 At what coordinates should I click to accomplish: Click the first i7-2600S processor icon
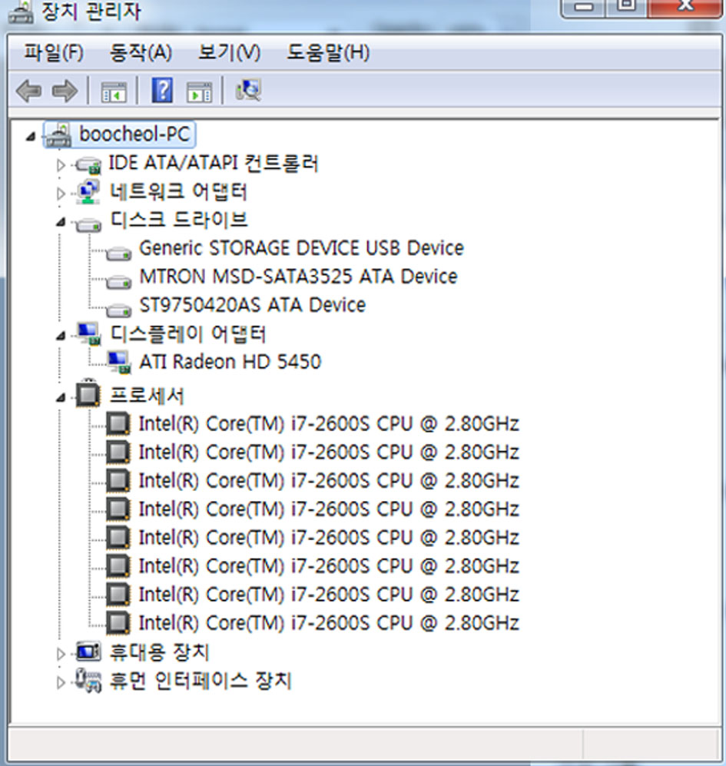pyautogui.click(x=118, y=423)
